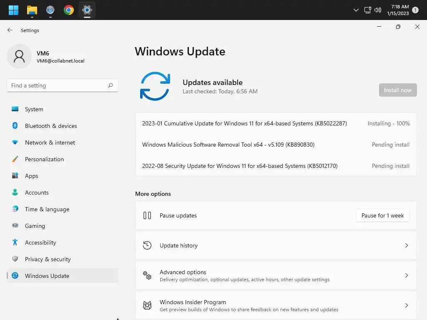Expand Windows Insider Program chevron
The image size is (427, 320).
pos(407,305)
